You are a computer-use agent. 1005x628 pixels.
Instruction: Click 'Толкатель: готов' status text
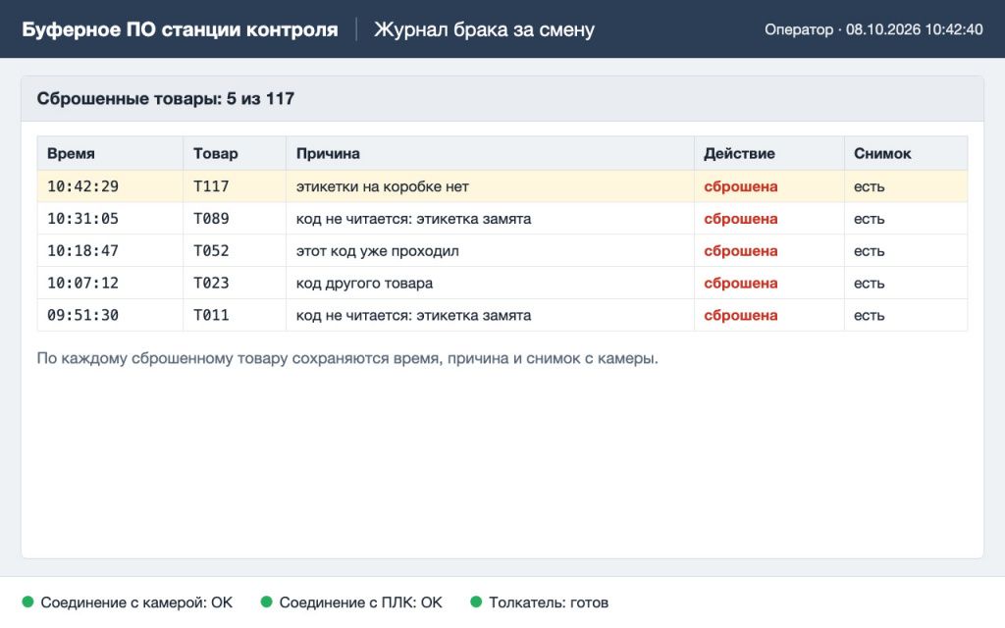click(549, 602)
